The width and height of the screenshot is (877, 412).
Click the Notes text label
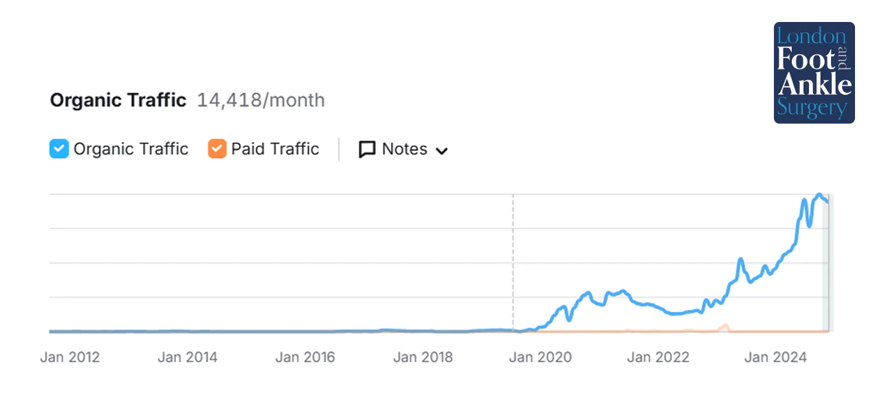[x=404, y=149]
